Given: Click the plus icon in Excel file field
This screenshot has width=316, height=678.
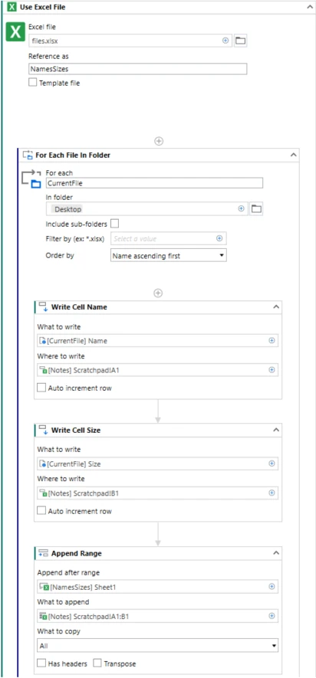Looking at the screenshot, I should [x=225, y=41].
